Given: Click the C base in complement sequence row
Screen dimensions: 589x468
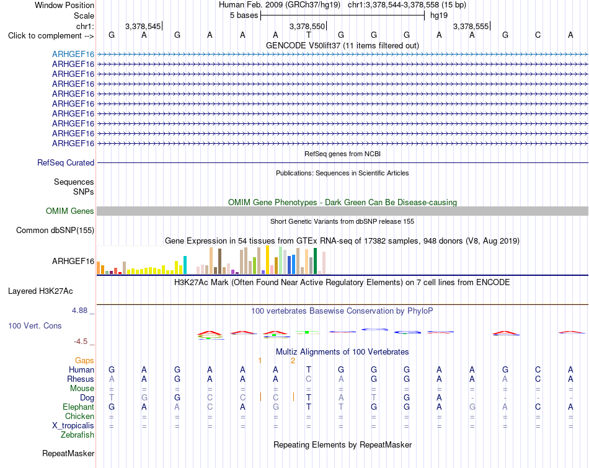Looking at the screenshot, I should [538, 35].
